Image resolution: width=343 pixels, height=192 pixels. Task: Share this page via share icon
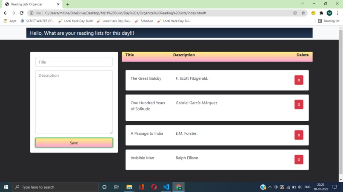tap(295, 13)
